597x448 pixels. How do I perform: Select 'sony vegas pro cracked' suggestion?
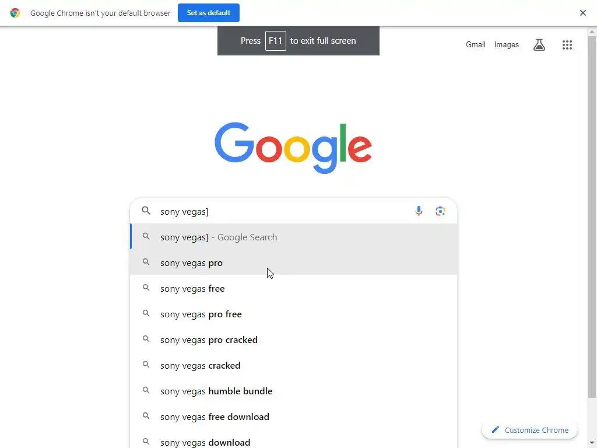pyautogui.click(x=209, y=339)
